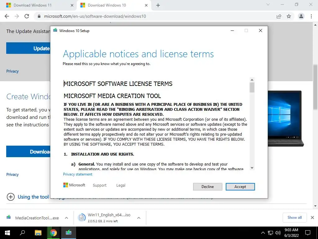Click Windows Setup icon in taskbar
This screenshot has width=318, height=239.
click(69, 233)
